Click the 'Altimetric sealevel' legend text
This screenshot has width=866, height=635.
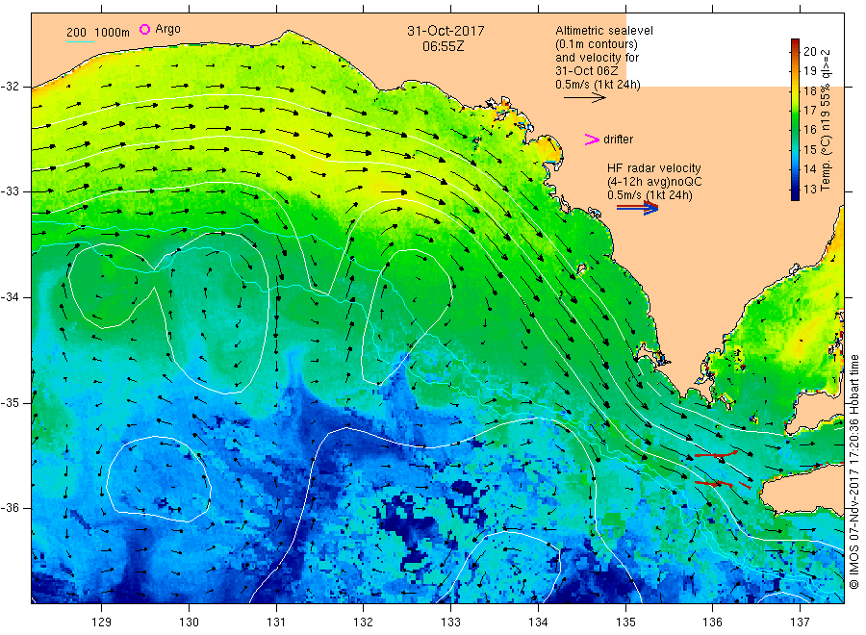click(x=603, y=31)
